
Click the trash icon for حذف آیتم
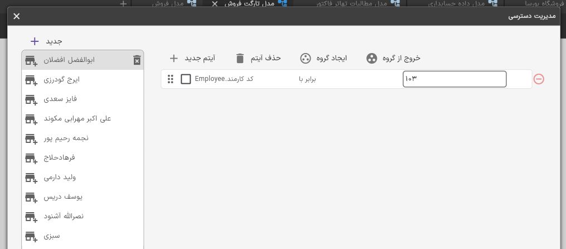coord(240,58)
